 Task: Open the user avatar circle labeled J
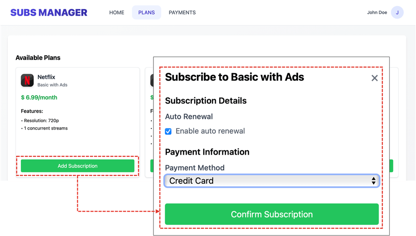pos(397,13)
